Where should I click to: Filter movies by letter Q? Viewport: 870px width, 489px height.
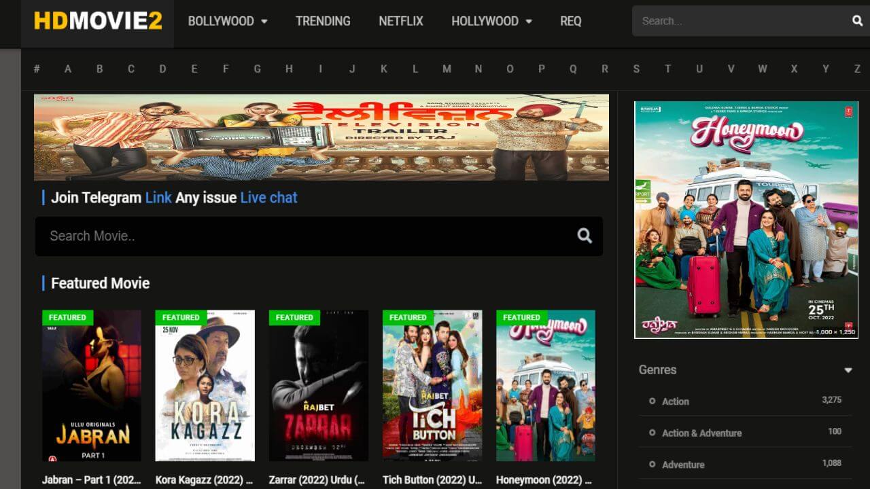point(573,69)
